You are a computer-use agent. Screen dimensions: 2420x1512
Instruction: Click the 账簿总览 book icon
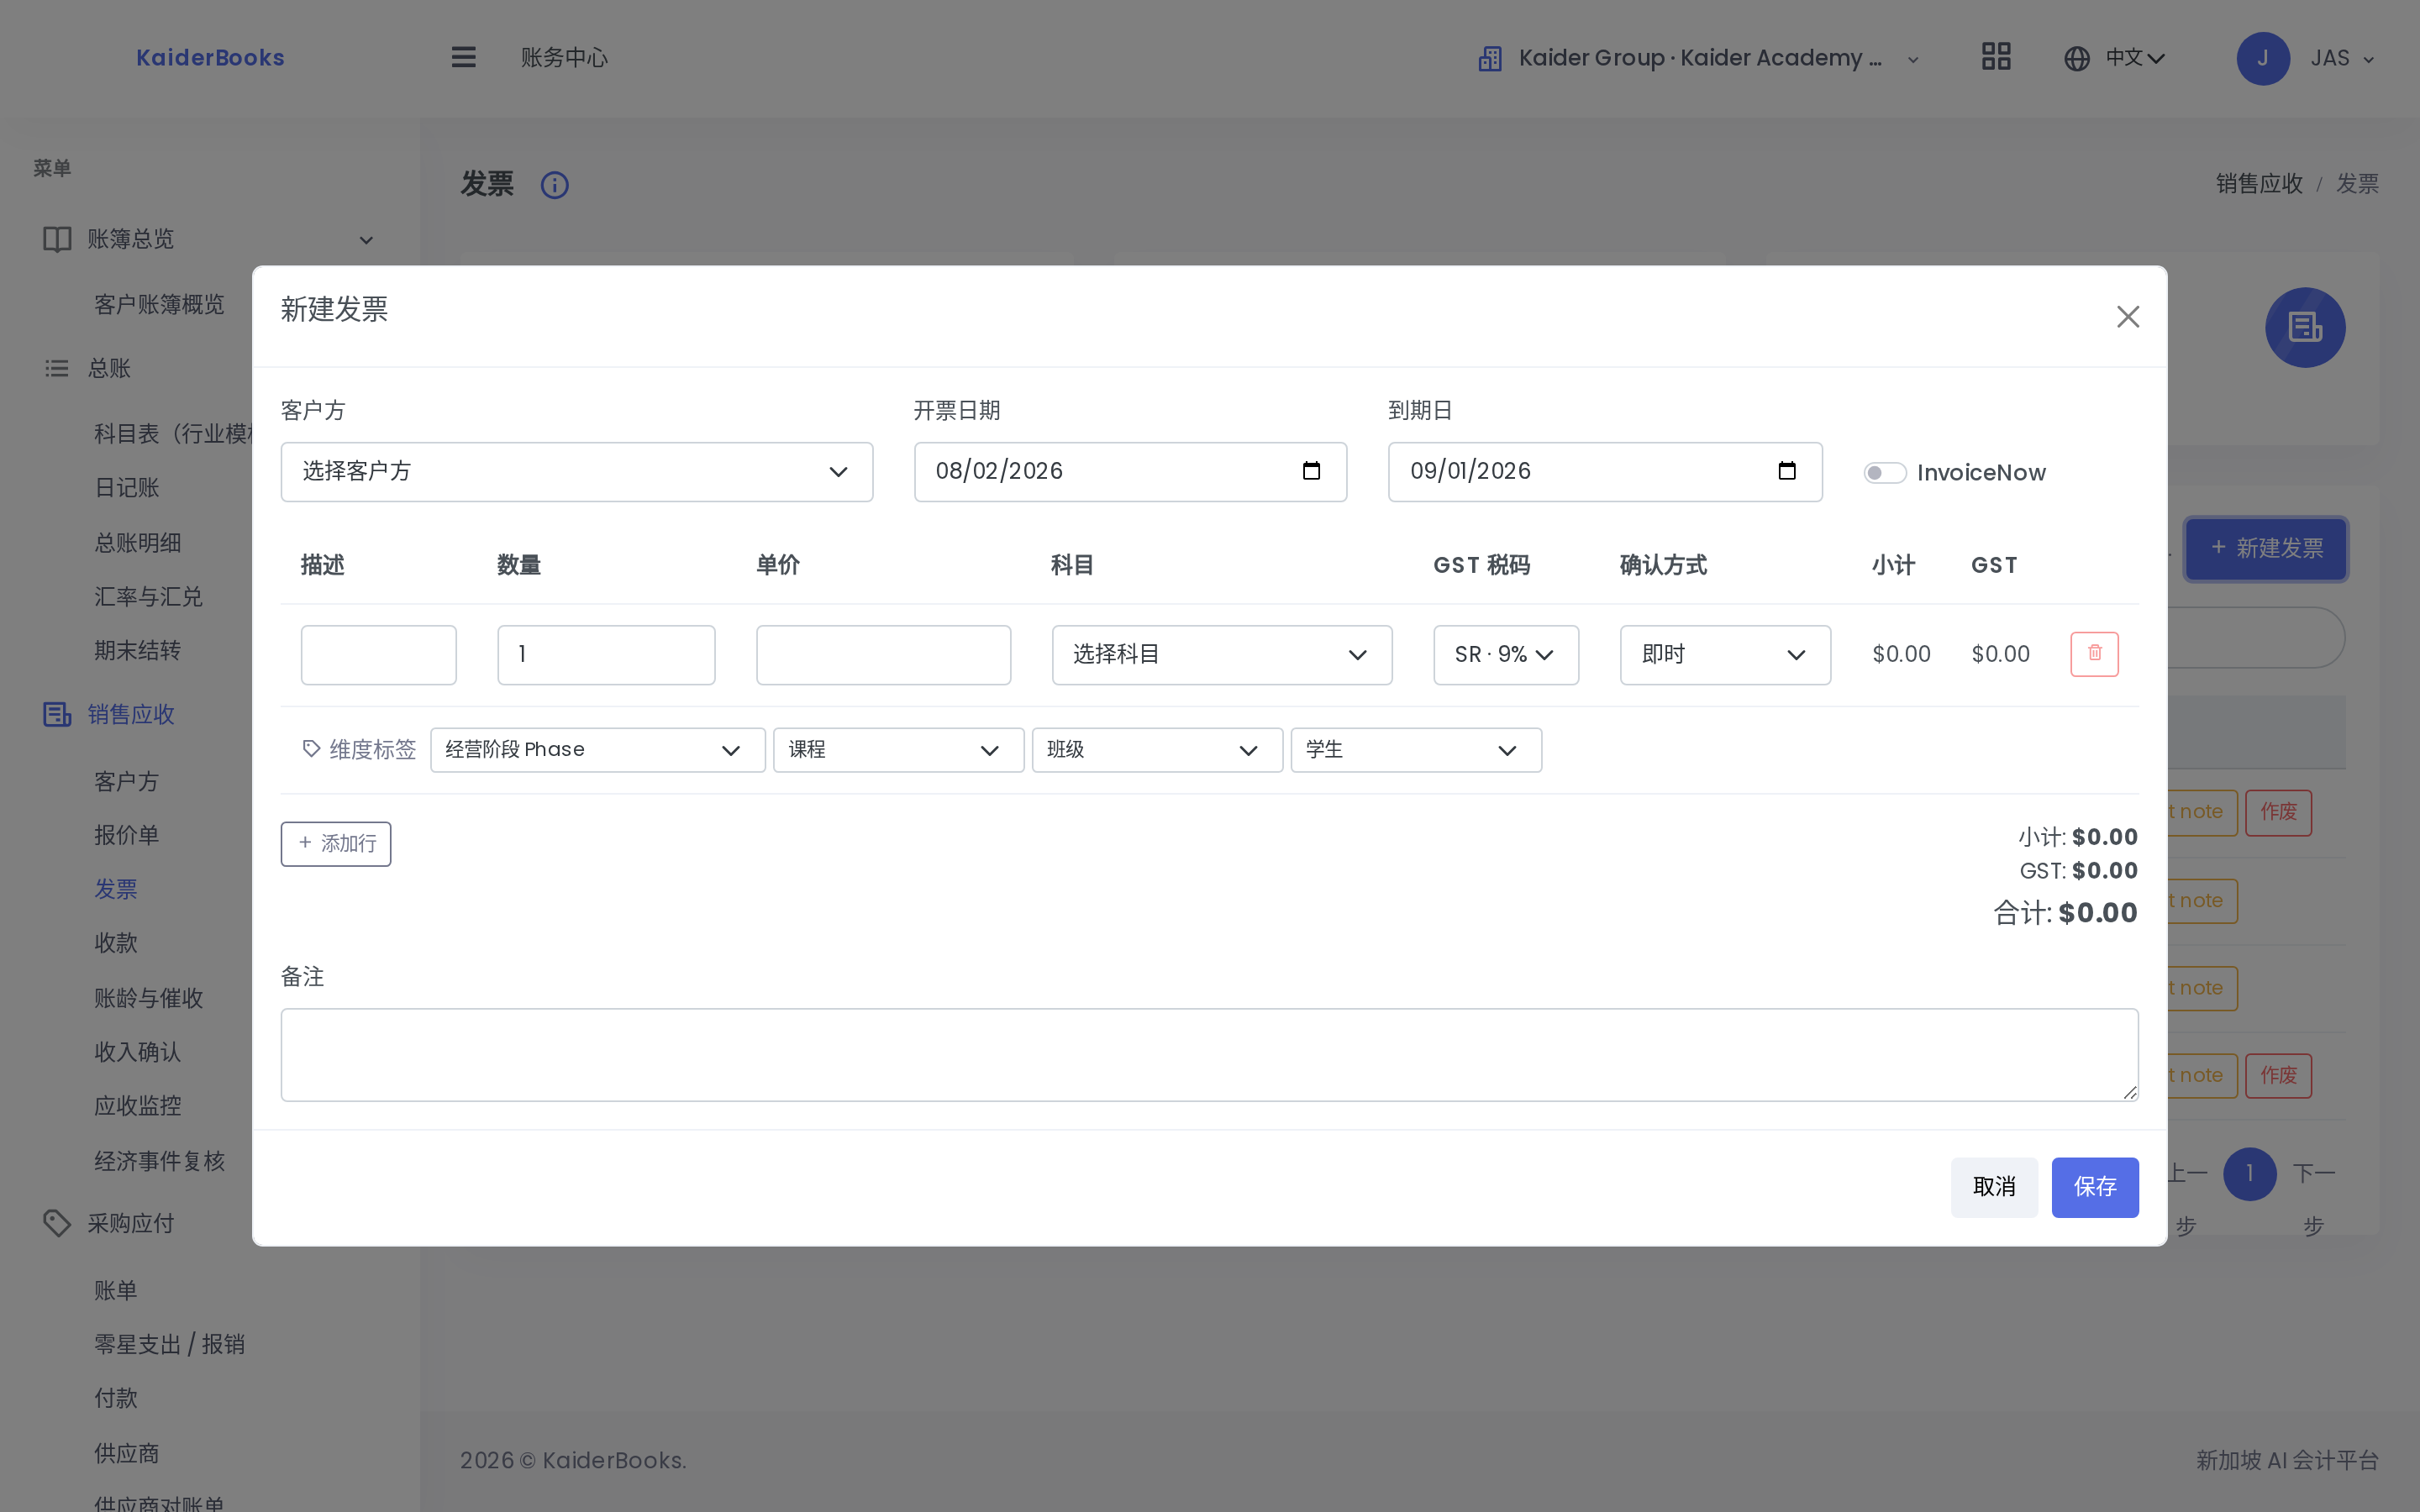click(57, 239)
